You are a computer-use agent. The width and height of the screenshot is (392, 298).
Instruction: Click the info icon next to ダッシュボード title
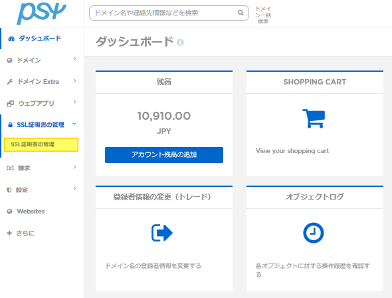pos(180,43)
